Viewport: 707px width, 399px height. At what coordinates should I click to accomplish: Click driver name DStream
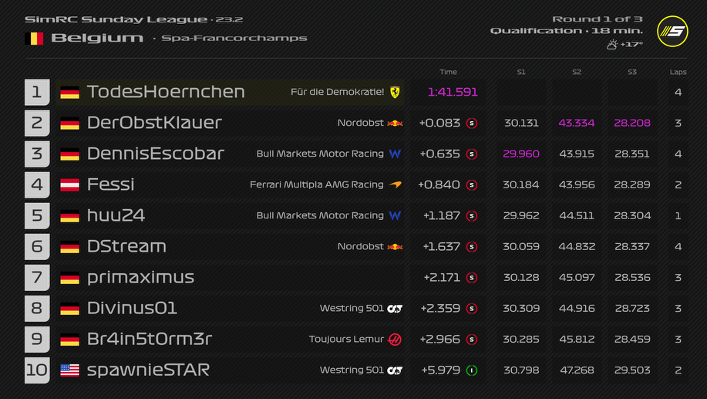coord(126,246)
